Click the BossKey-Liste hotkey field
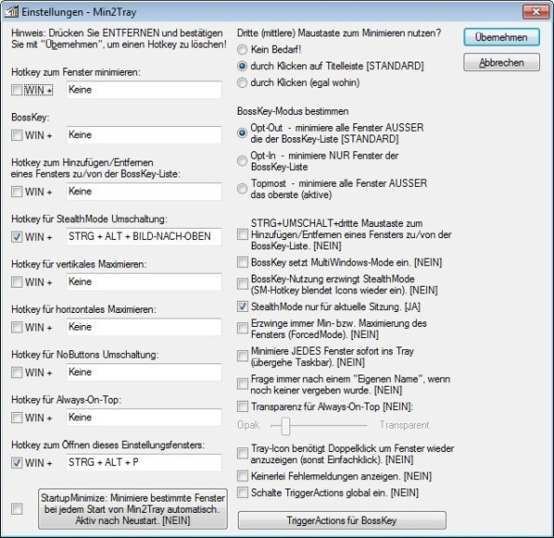 [145, 191]
